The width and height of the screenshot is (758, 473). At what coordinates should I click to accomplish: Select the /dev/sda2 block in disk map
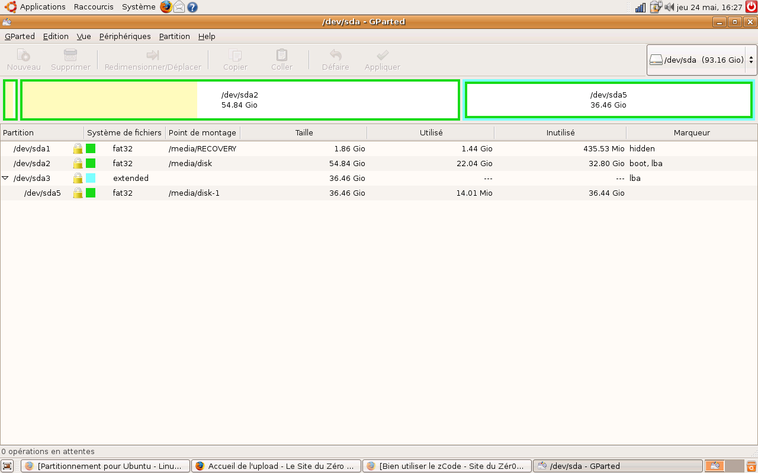[240, 100]
